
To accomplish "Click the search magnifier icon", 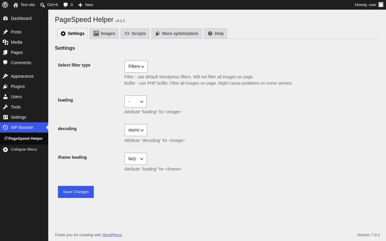I will pyautogui.click(x=43, y=5).
